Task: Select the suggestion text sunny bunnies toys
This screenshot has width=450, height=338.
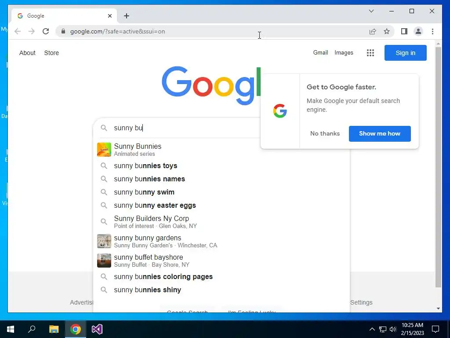Action: click(145, 166)
